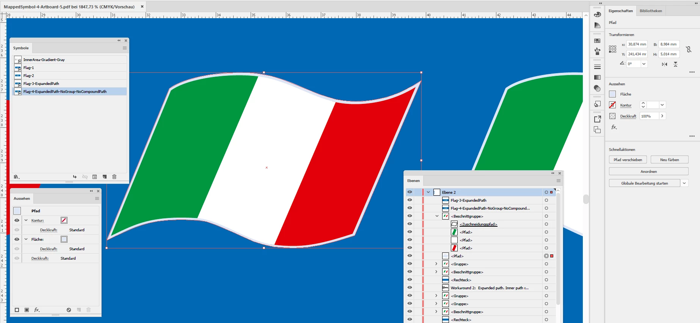Click Fläche color swatch in Eigenschaften
The height and width of the screenshot is (323, 700).
click(612, 94)
